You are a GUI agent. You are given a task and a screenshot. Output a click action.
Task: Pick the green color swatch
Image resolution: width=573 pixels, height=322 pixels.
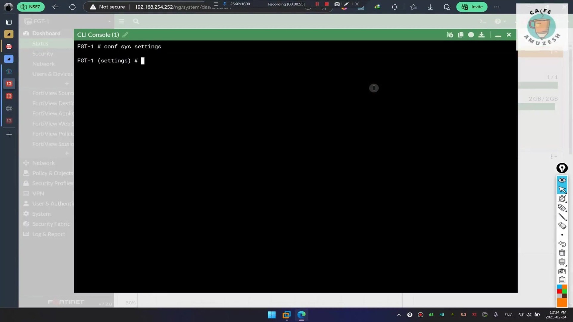coord(565,292)
